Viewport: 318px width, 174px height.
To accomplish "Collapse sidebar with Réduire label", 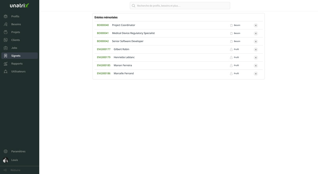I will [16, 170].
